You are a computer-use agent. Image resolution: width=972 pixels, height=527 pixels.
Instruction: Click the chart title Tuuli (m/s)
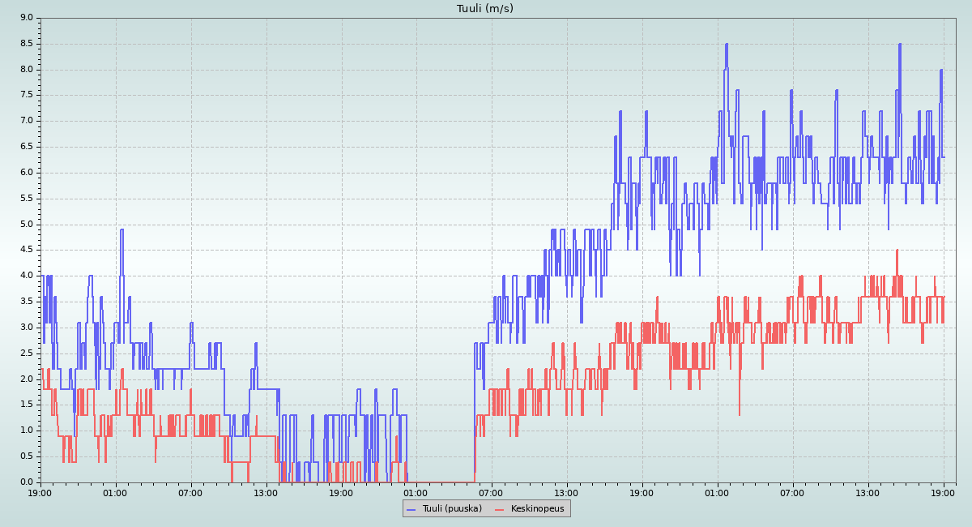point(485,9)
